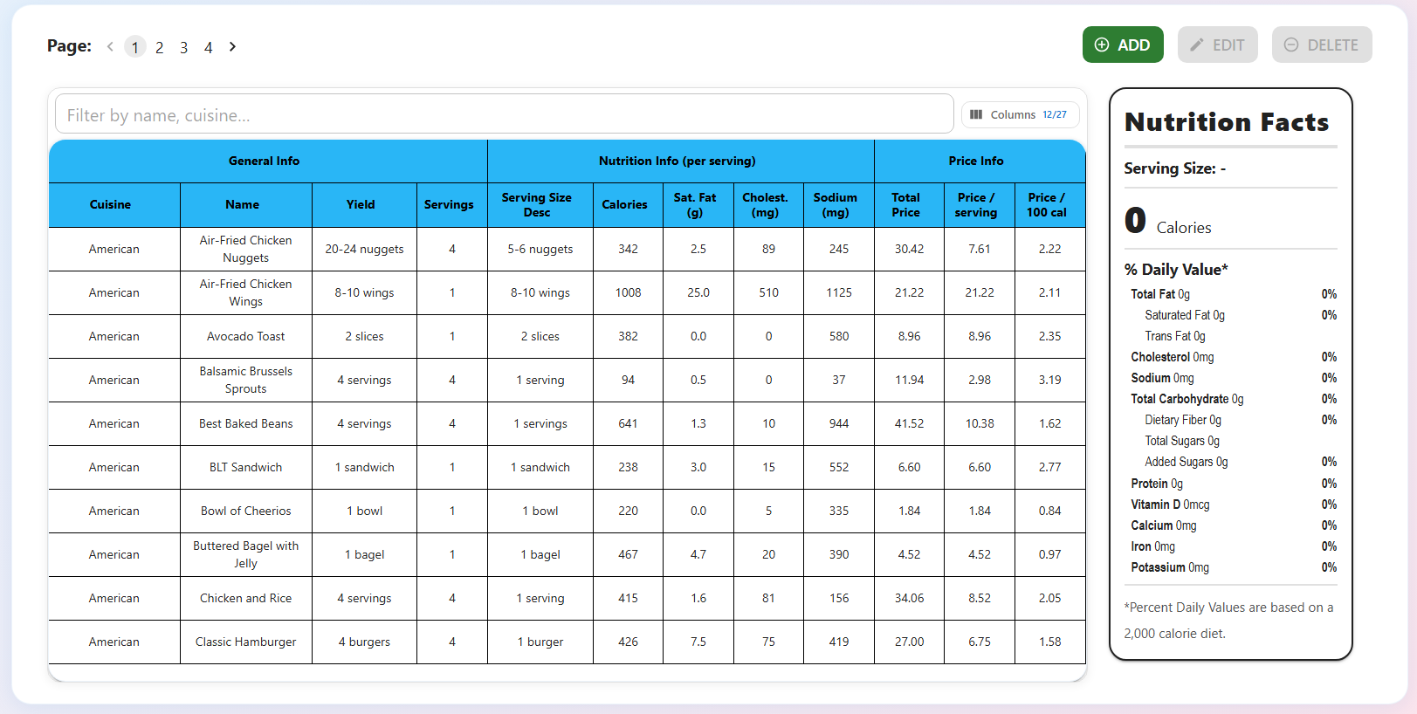This screenshot has height=714, width=1417.
Task: Click the Columns grid icon
Action: pos(976,114)
